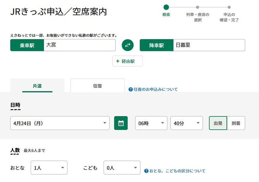Click the 検索 step circle indicator
Image resolution: width=259 pixels, height=182 pixels.
coord(166,7)
